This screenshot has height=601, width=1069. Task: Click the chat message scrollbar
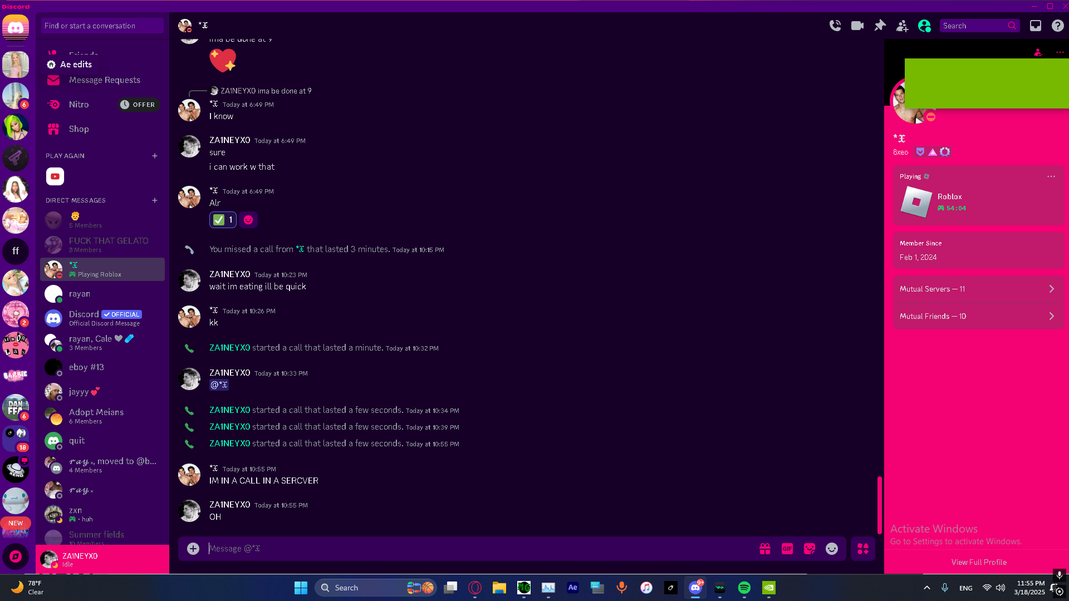(x=879, y=505)
